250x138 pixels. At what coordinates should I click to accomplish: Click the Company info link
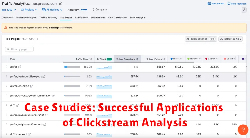pos(101,10)
